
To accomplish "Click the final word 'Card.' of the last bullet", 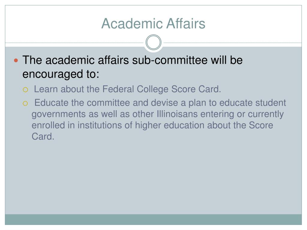I will tap(43, 137).
